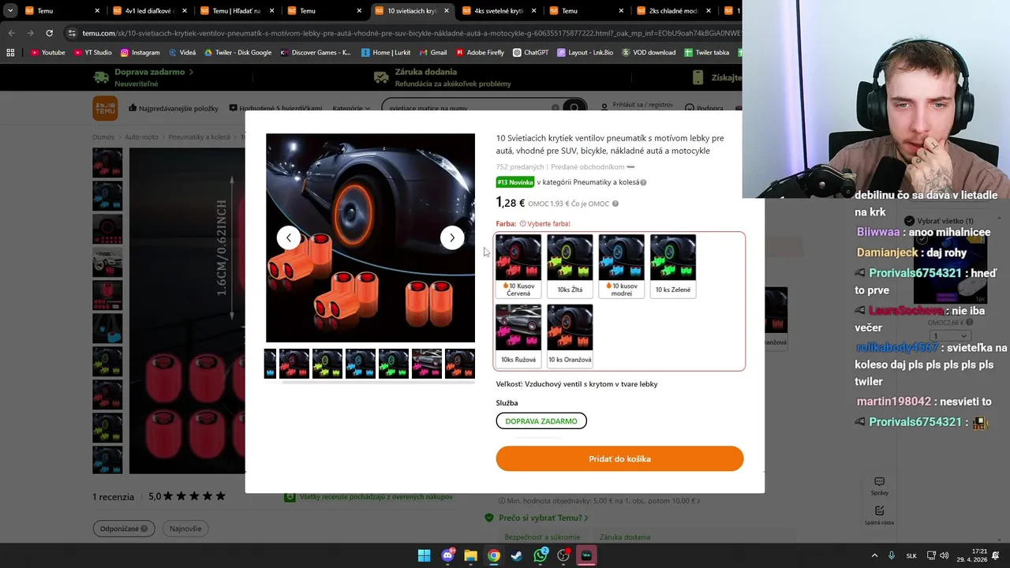Screen dimensions: 1010x568
Task: Open the pink-lit car image in gallery strip
Action: click(427, 364)
